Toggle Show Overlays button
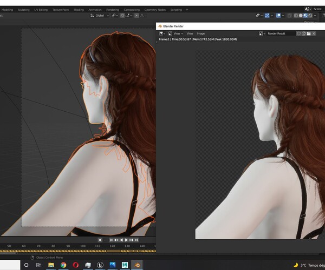The height and width of the screenshot is (270, 325). coord(278,16)
